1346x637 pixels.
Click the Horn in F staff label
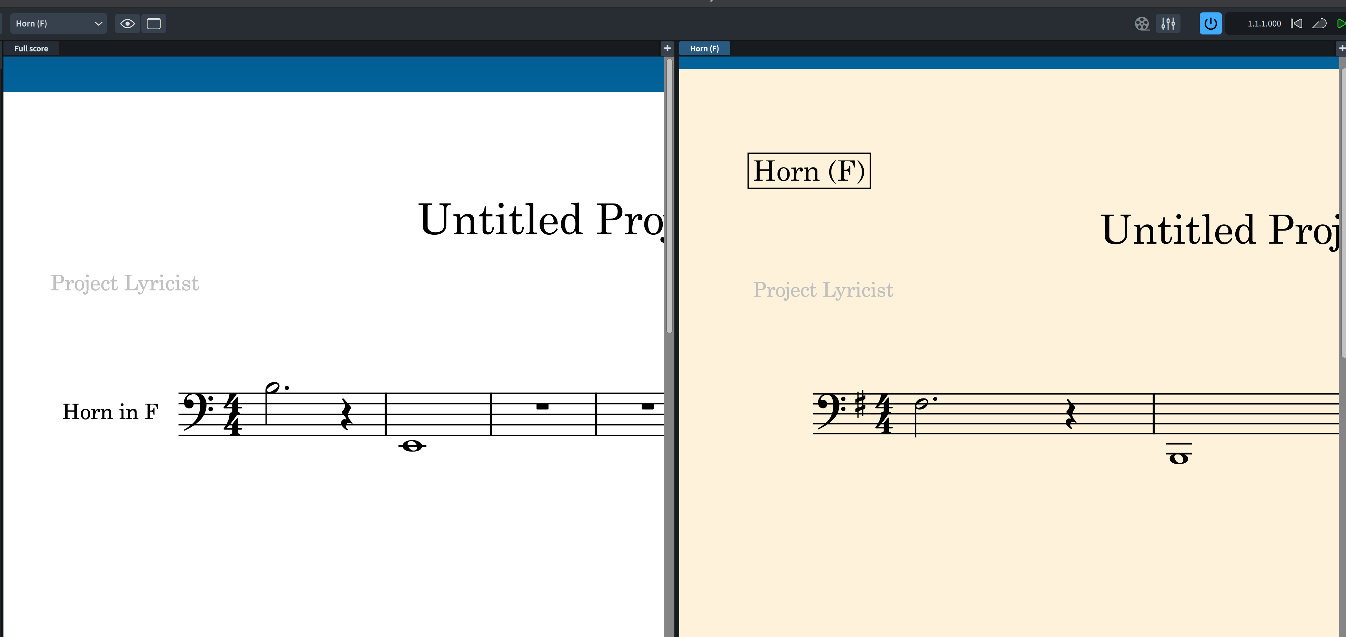(x=110, y=412)
